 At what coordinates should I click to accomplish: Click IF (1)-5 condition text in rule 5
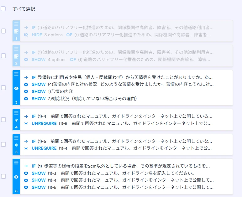[x=122, y=141]
